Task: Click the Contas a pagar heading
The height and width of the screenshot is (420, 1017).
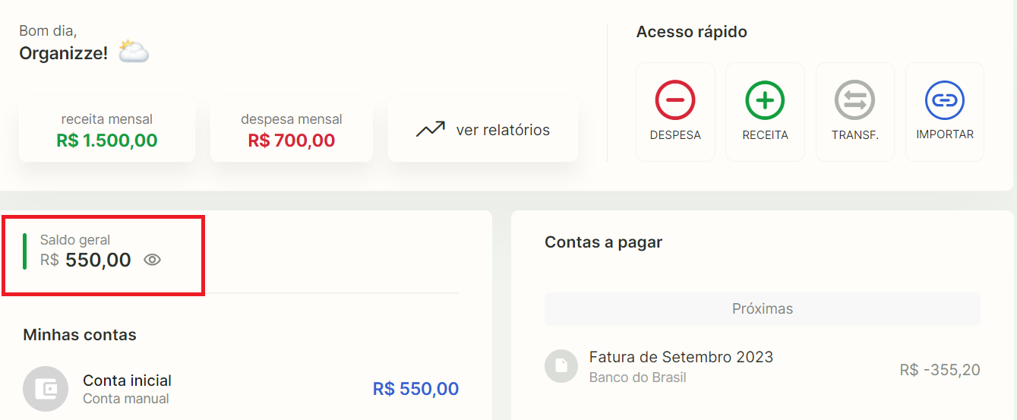Action: (x=604, y=242)
